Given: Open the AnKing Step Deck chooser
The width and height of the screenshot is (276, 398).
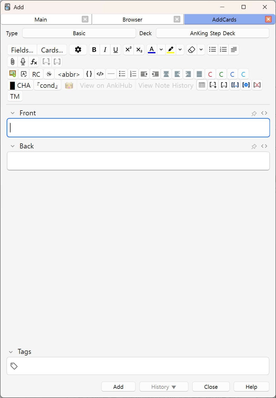Looking at the screenshot, I should [212, 33].
